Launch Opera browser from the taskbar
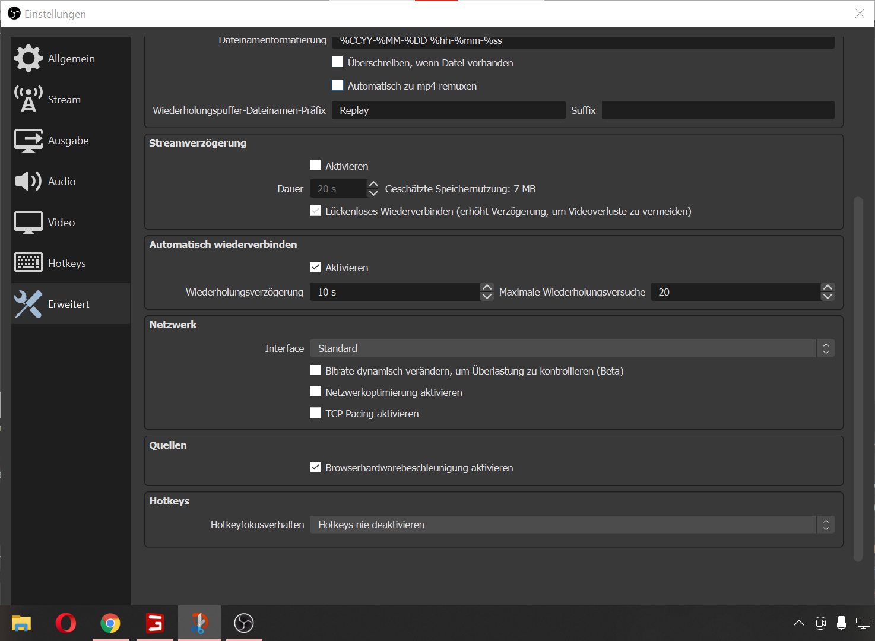The height and width of the screenshot is (641, 875). click(66, 623)
